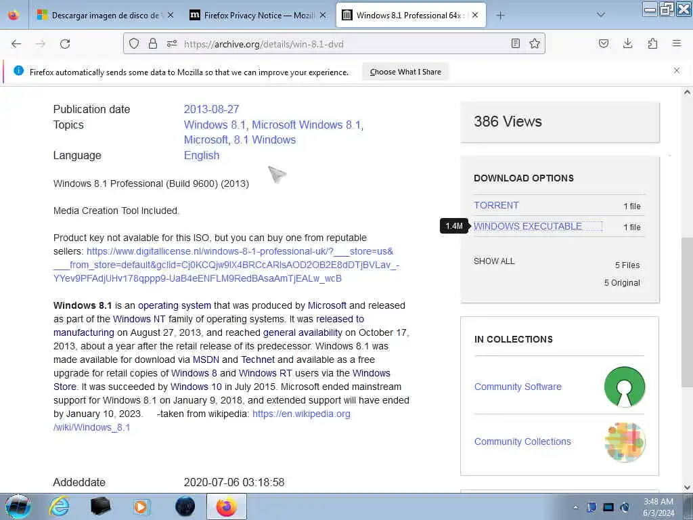Close the Windows 8.1 Professional tab
Screen dimensions: 693x520
pyautogui.click(x=475, y=16)
